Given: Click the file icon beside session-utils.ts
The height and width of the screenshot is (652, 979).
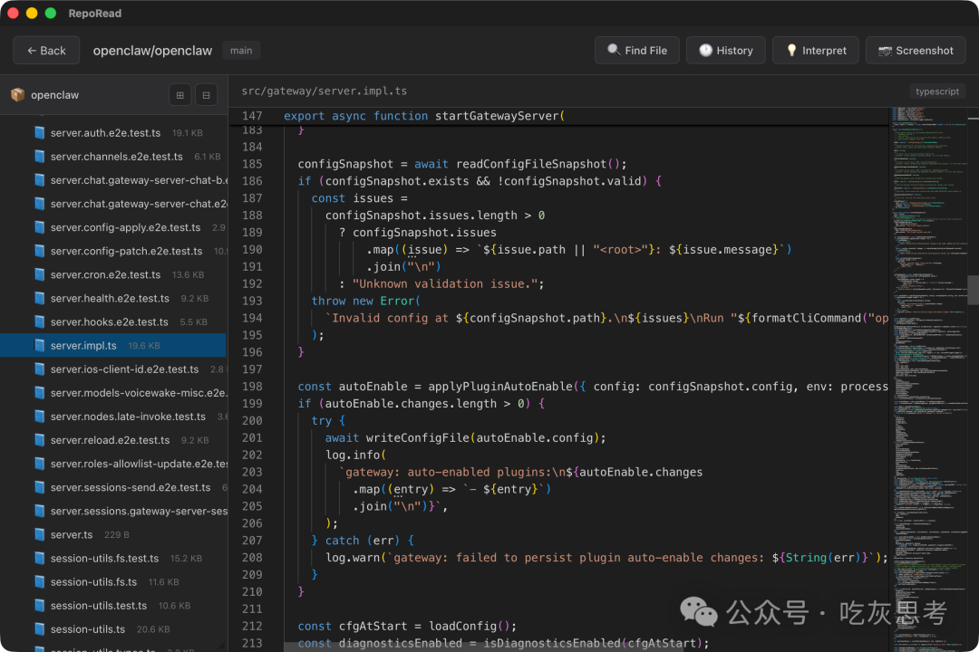Looking at the screenshot, I should pos(39,629).
